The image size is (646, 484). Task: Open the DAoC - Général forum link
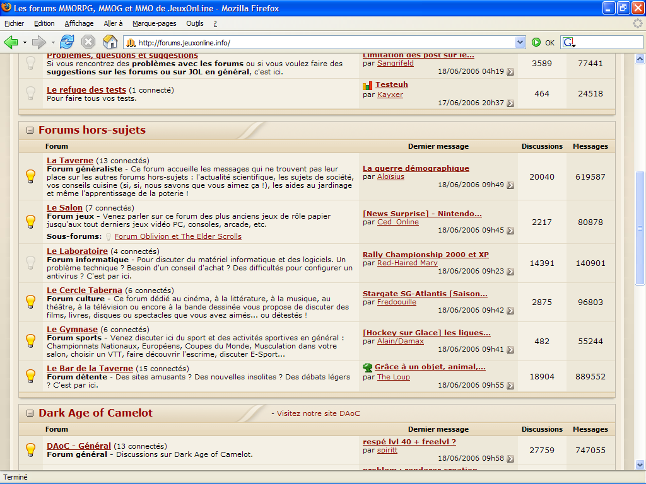tap(79, 446)
